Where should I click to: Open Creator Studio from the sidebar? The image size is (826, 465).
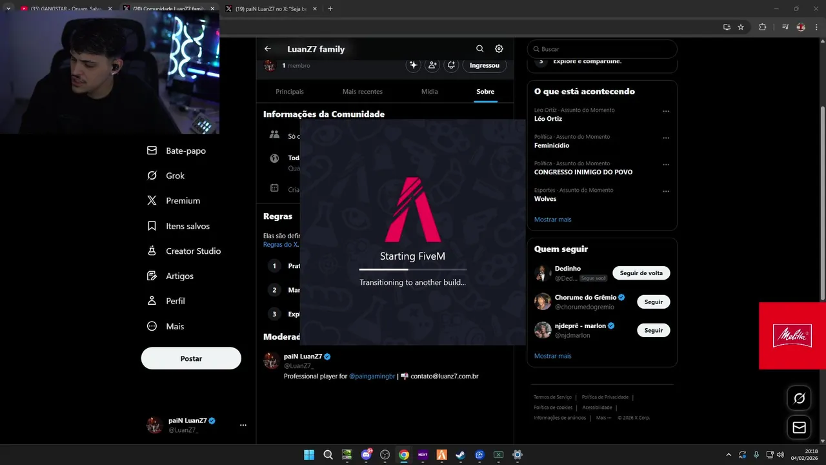184,251
